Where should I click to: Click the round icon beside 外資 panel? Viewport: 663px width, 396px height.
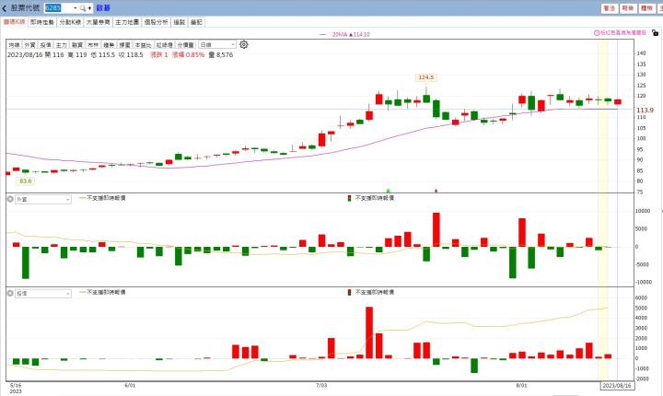click(10, 198)
